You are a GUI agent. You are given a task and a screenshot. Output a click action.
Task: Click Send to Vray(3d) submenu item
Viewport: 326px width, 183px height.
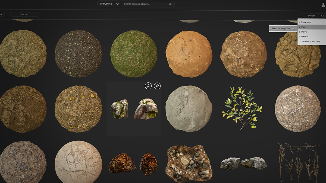click(281, 28)
